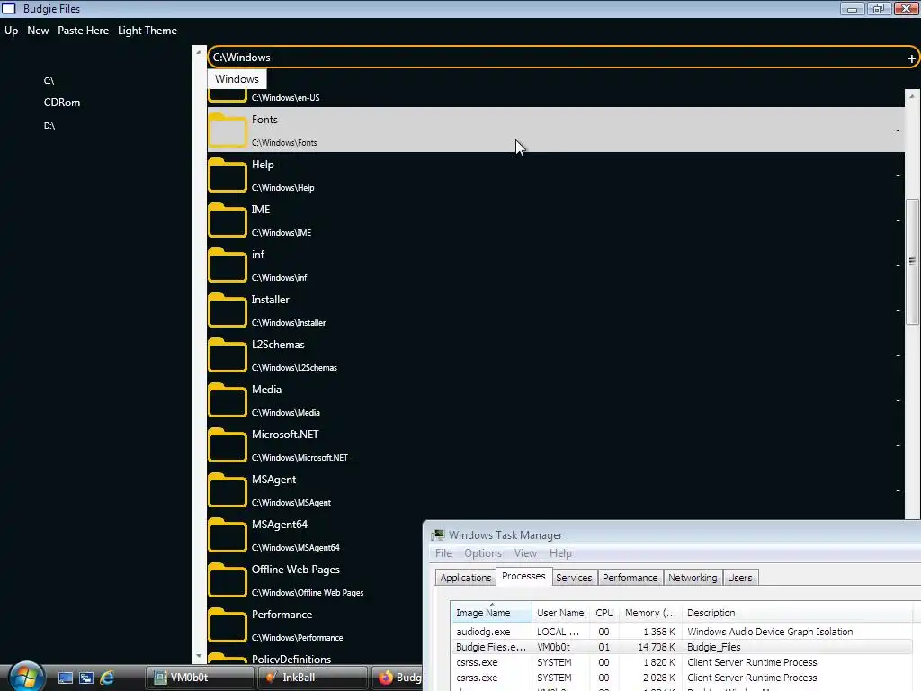Screen dimensions: 921x691
Task: Open the L2Schemas folder icon
Action: click(228, 354)
